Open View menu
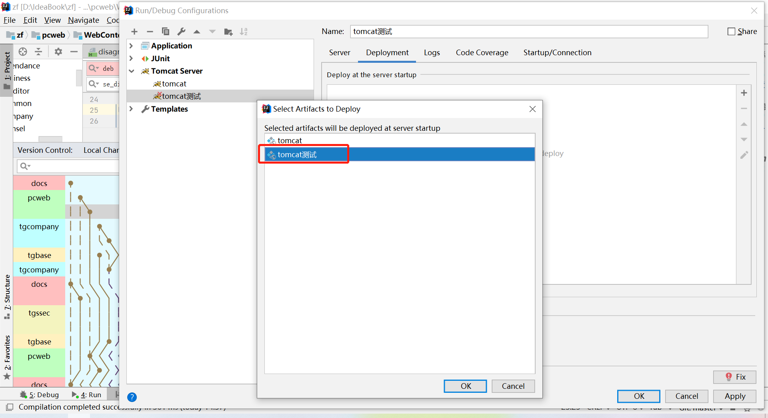Viewport: 768px width, 418px height. pos(52,20)
